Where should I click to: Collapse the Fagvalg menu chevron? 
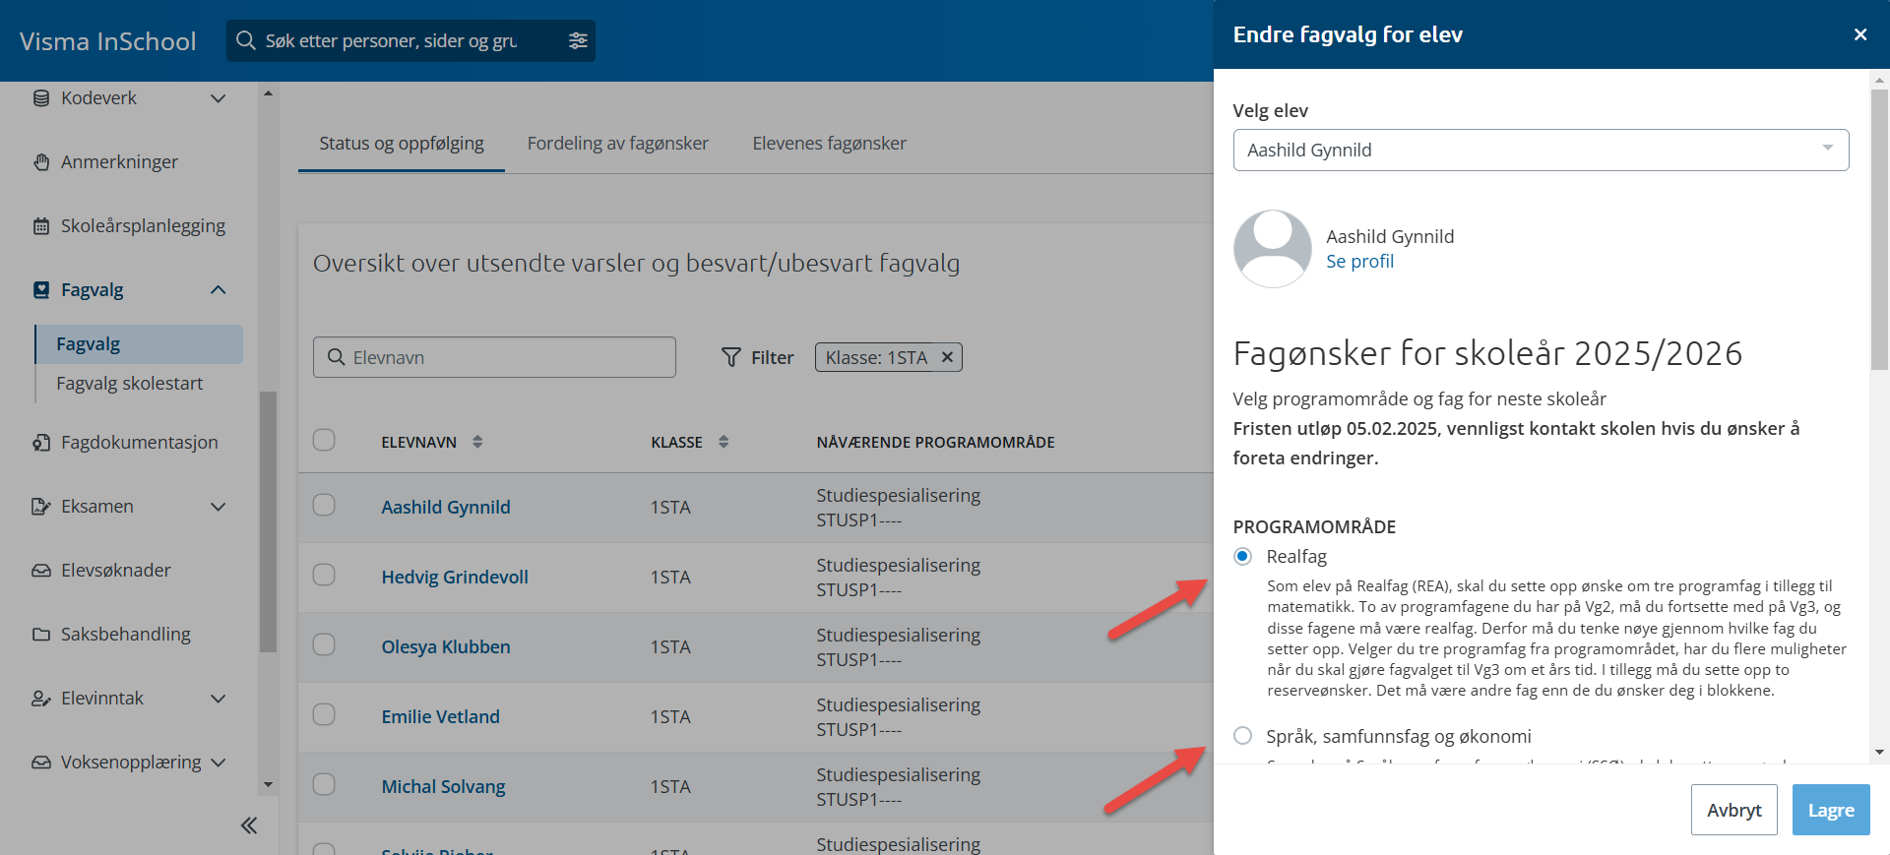coord(219,290)
